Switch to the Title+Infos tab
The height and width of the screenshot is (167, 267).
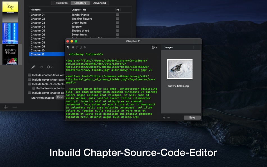(x=61, y=3)
